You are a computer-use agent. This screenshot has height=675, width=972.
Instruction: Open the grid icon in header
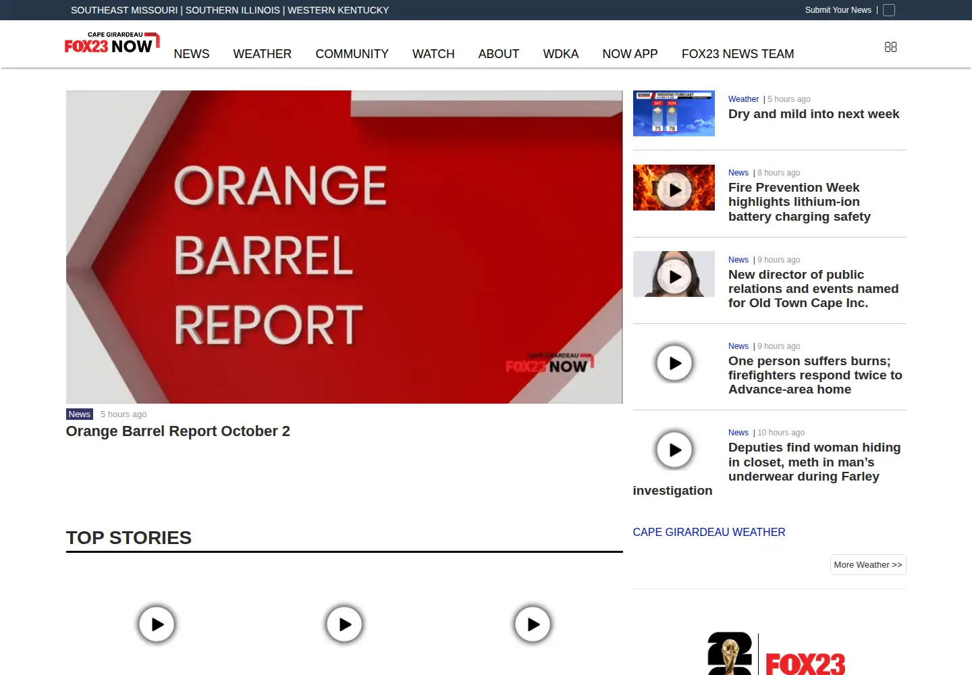point(891,47)
